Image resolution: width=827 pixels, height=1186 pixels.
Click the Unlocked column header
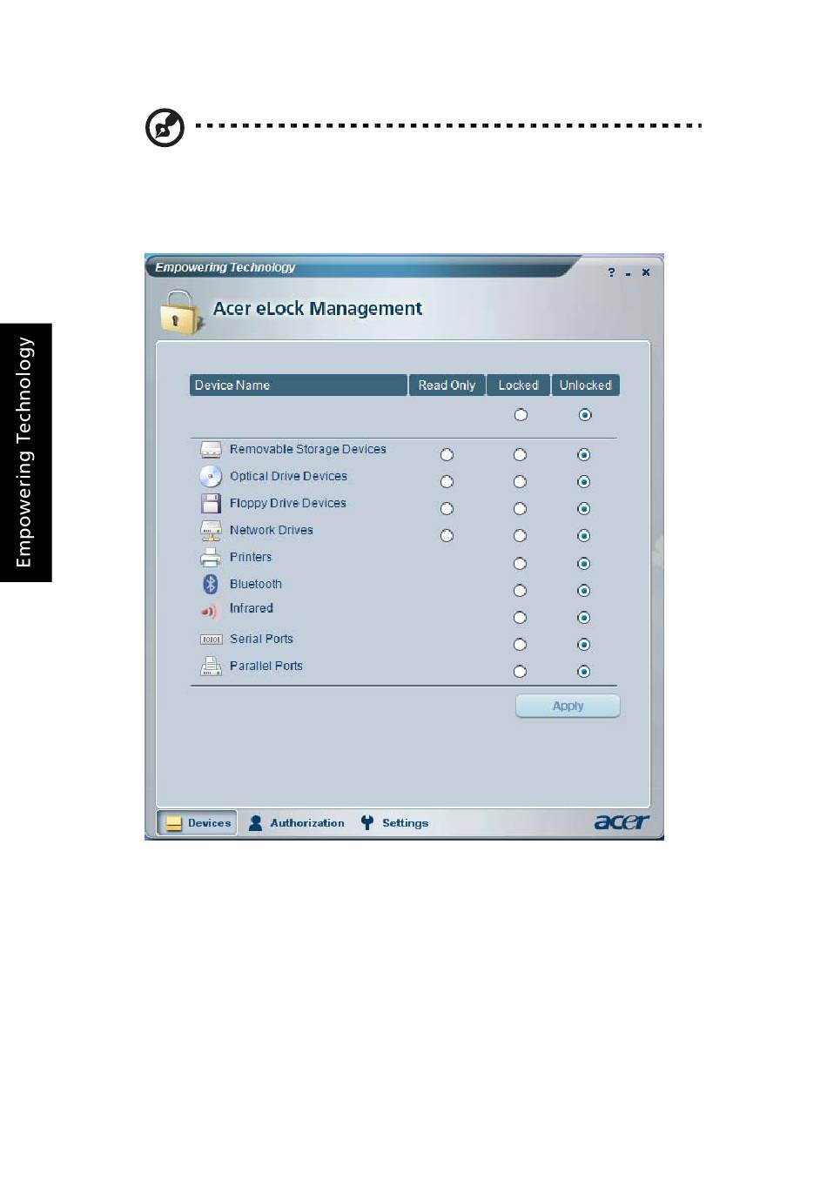pyautogui.click(x=586, y=385)
